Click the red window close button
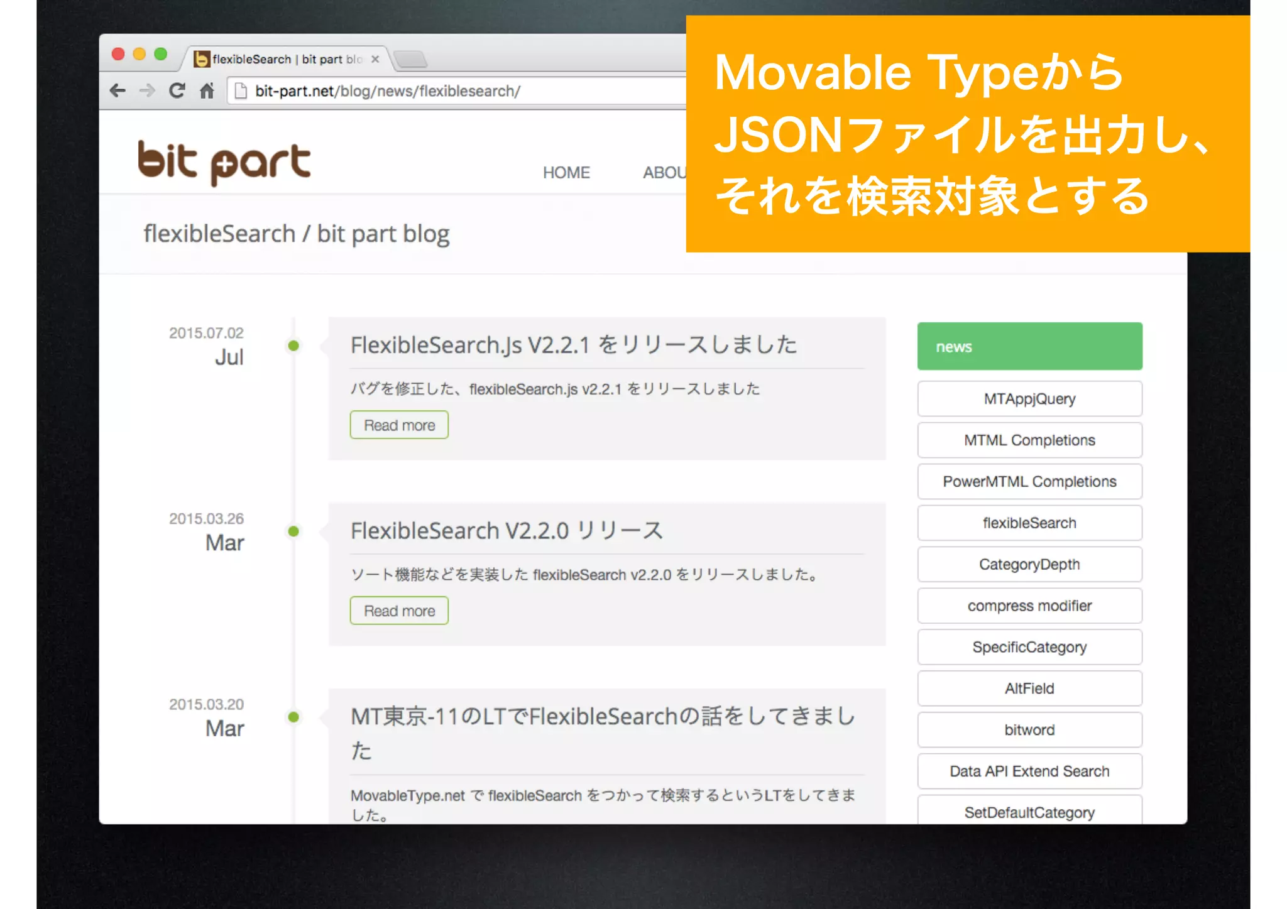Screen dimensions: 1287x909 point(118,54)
